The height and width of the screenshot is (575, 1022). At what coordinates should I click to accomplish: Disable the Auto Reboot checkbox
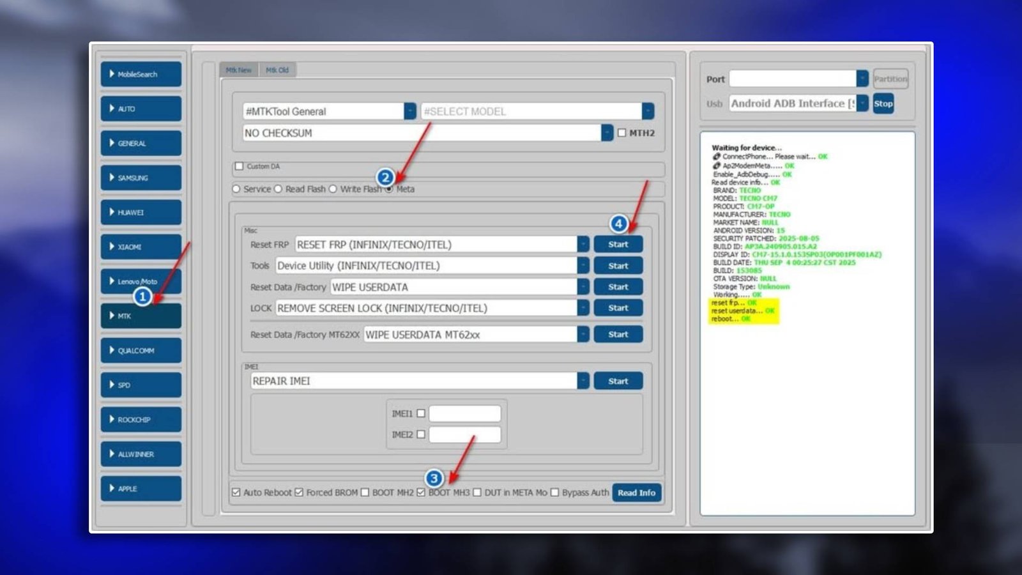point(235,493)
